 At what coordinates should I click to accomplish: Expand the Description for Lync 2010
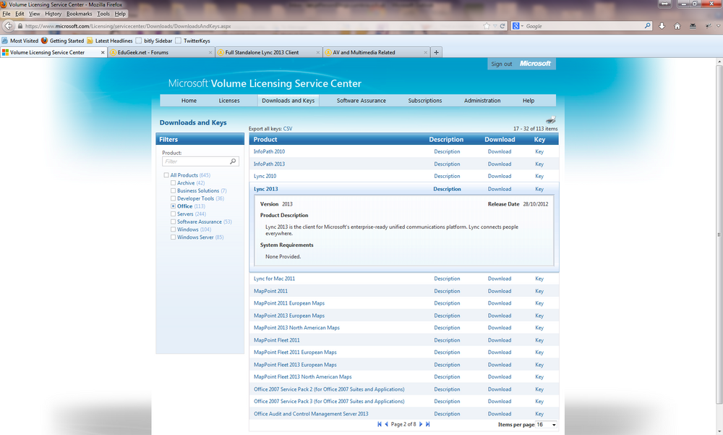point(447,176)
